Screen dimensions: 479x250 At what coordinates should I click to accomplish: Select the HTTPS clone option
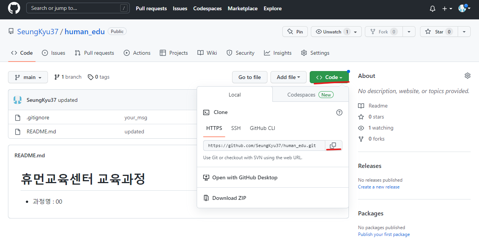[x=214, y=128]
